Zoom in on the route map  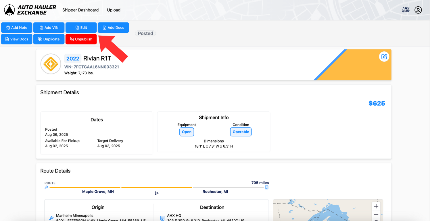point(376,206)
